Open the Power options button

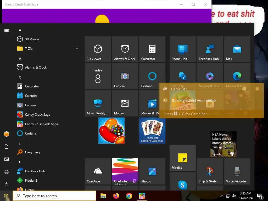click(x=7, y=184)
